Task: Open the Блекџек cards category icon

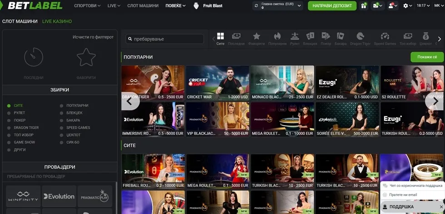Action: click(310, 38)
